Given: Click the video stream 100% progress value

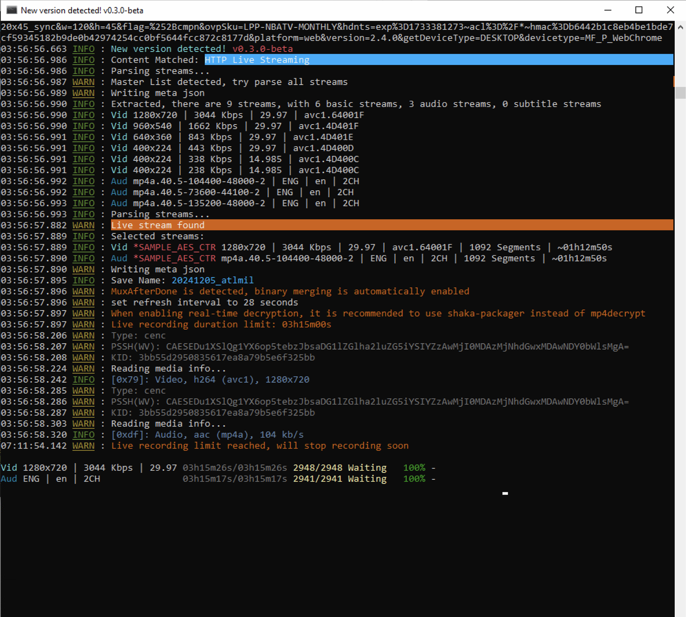Looking at the screenshot, I should [x=414, y=468].
